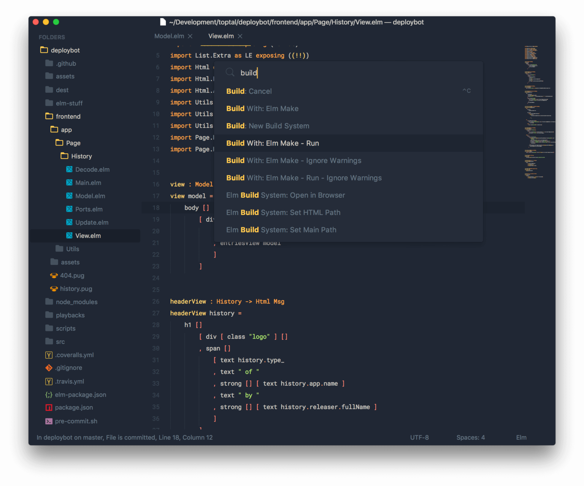Click Build: Cancel in the palette
Image resolution: width=584 pixels, height=486 pixels.
coord(249,91)
